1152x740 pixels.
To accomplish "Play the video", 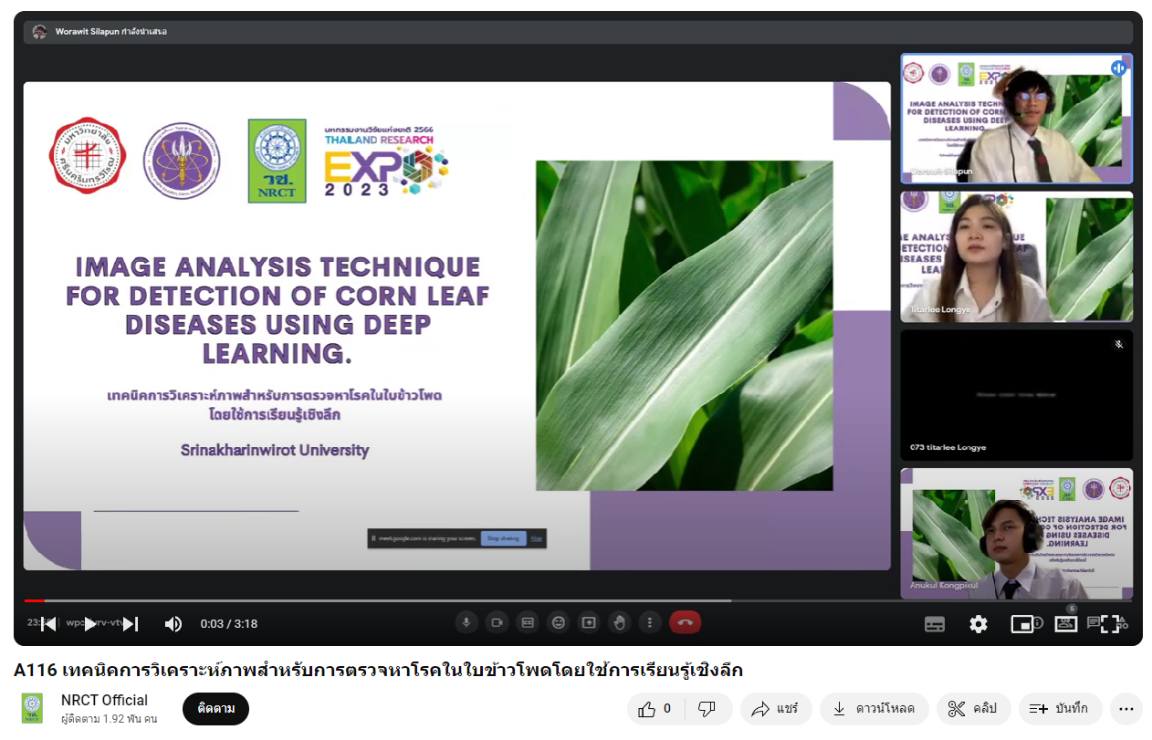I will (x=89, y=624).
